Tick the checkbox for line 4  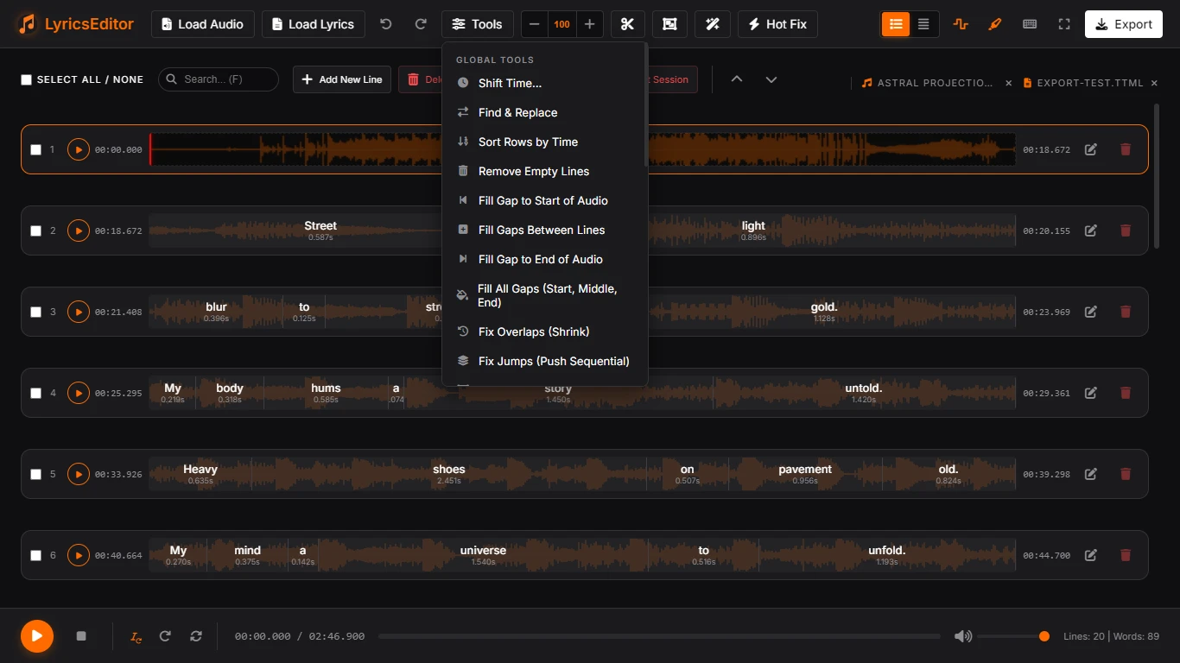[36, 393]
